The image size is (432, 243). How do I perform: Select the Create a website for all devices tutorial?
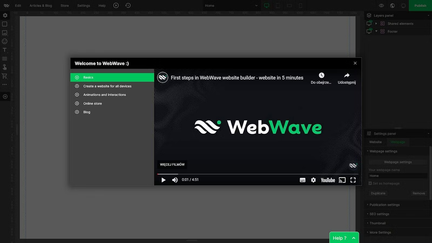pyautogui.click(x=112, y=86)
